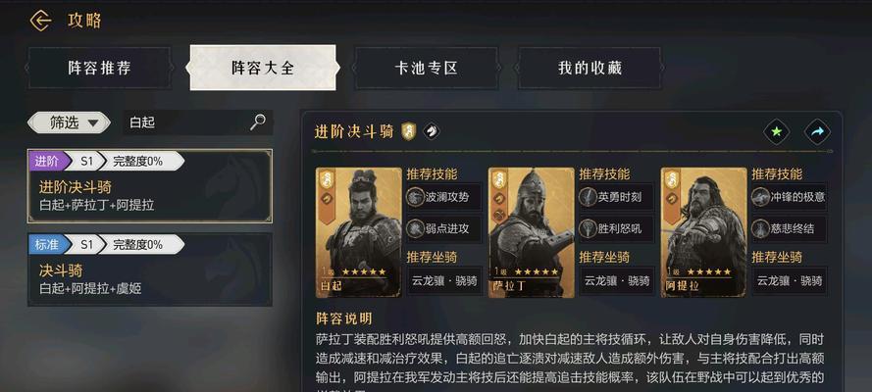The width and height of the screenshot is (872, 392).
Task: View the 冲锋的极意 skill icon
Action: point(760,197)
